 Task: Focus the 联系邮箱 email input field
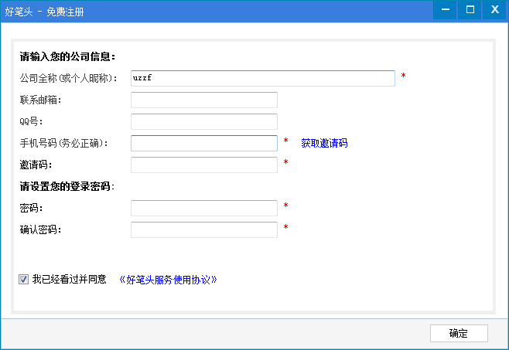point(204,100)
